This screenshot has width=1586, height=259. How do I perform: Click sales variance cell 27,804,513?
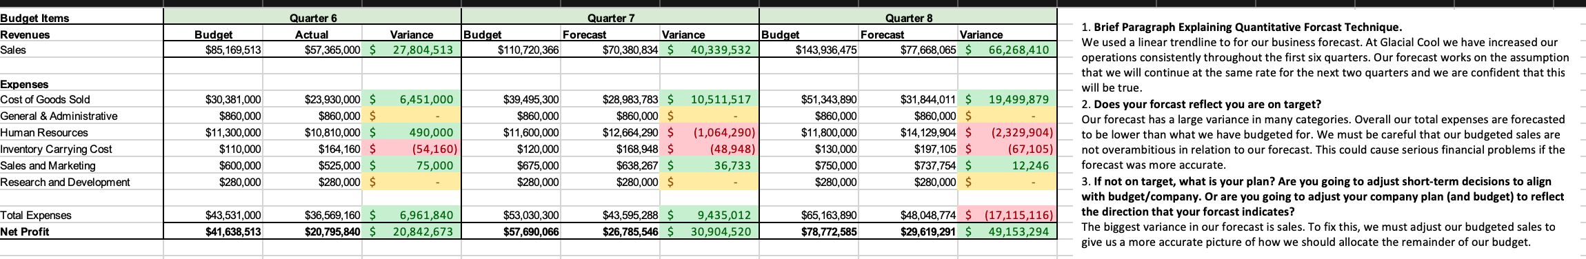point(412,50)
